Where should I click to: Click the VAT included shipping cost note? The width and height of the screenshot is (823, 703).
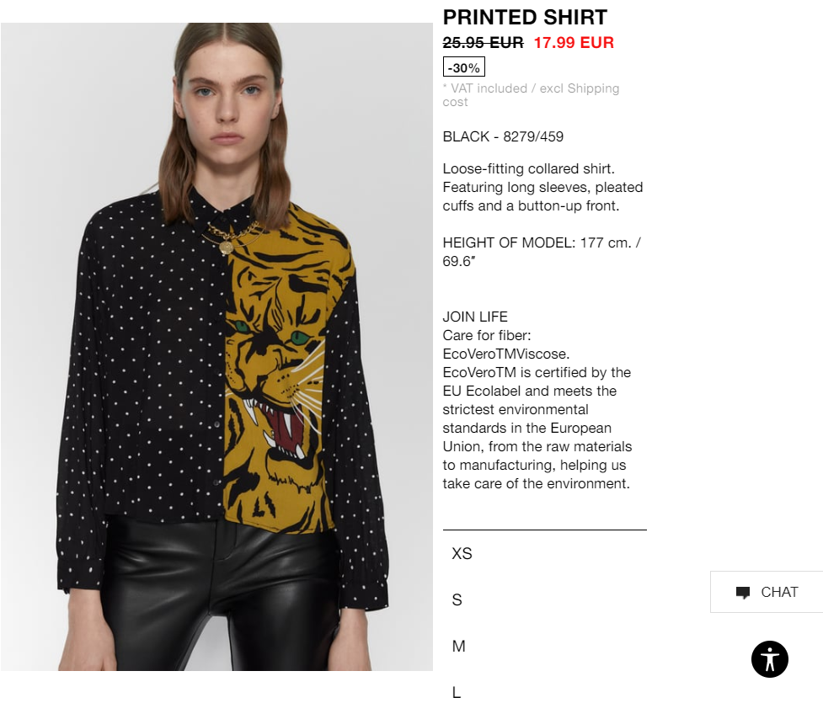point(531,95)
